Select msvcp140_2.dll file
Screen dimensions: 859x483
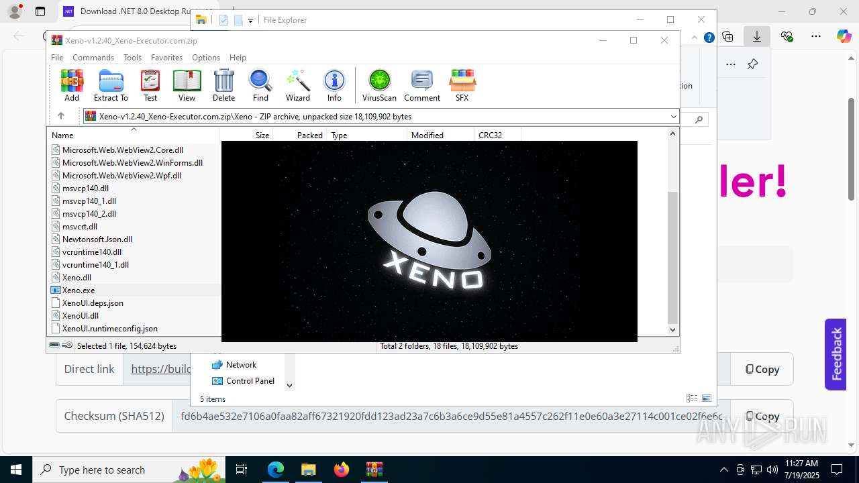pyautogui.click(x=89, y=214)
